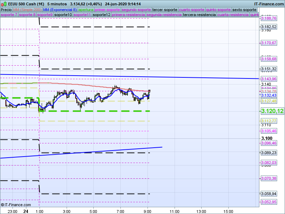Open the IT-Finance.com link at top right

(x=269, y=4)
